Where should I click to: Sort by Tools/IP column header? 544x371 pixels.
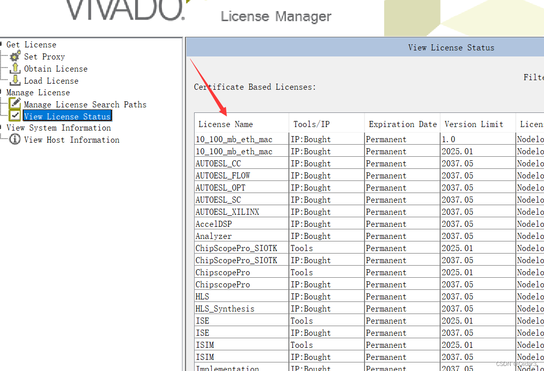pyautogui.click(x=327, y=124)
